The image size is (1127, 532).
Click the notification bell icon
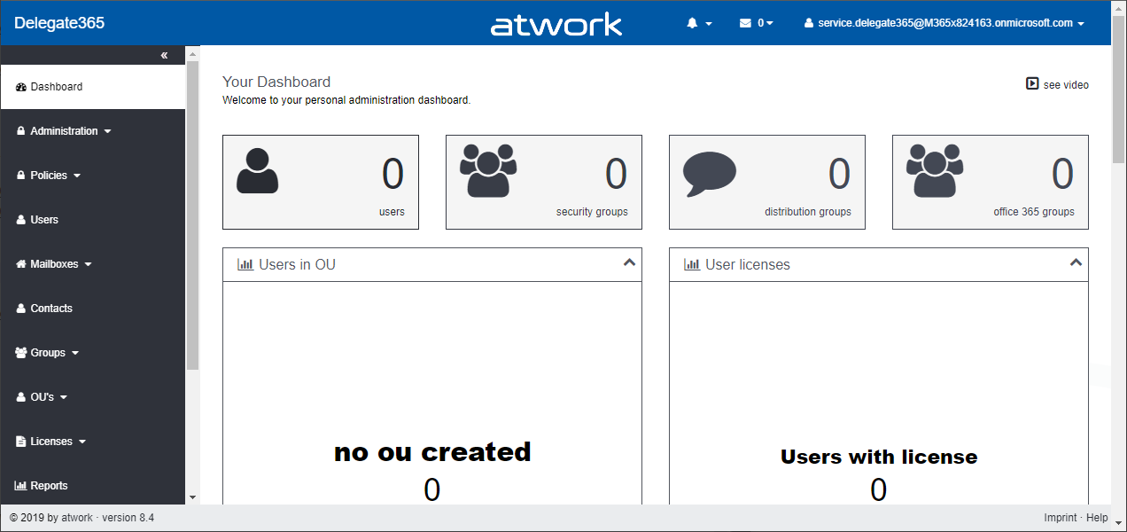click(693, 23)
